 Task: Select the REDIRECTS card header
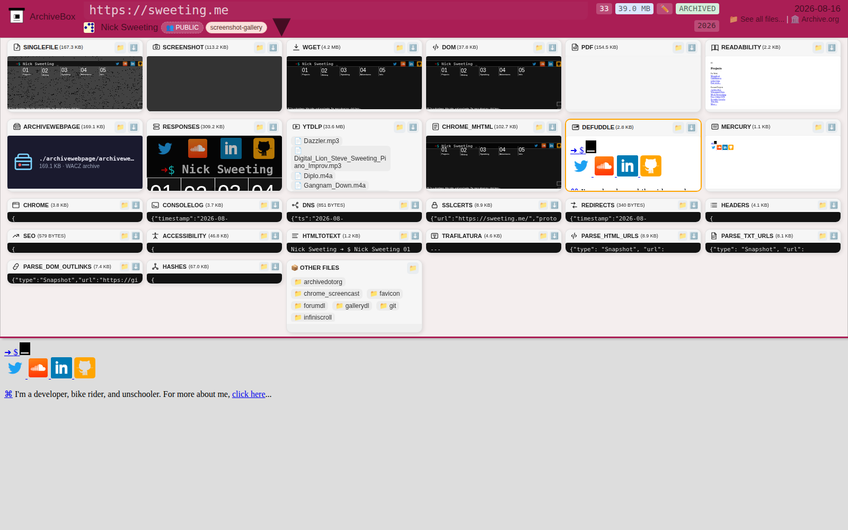pyautogui.click(x=633, y=205)
